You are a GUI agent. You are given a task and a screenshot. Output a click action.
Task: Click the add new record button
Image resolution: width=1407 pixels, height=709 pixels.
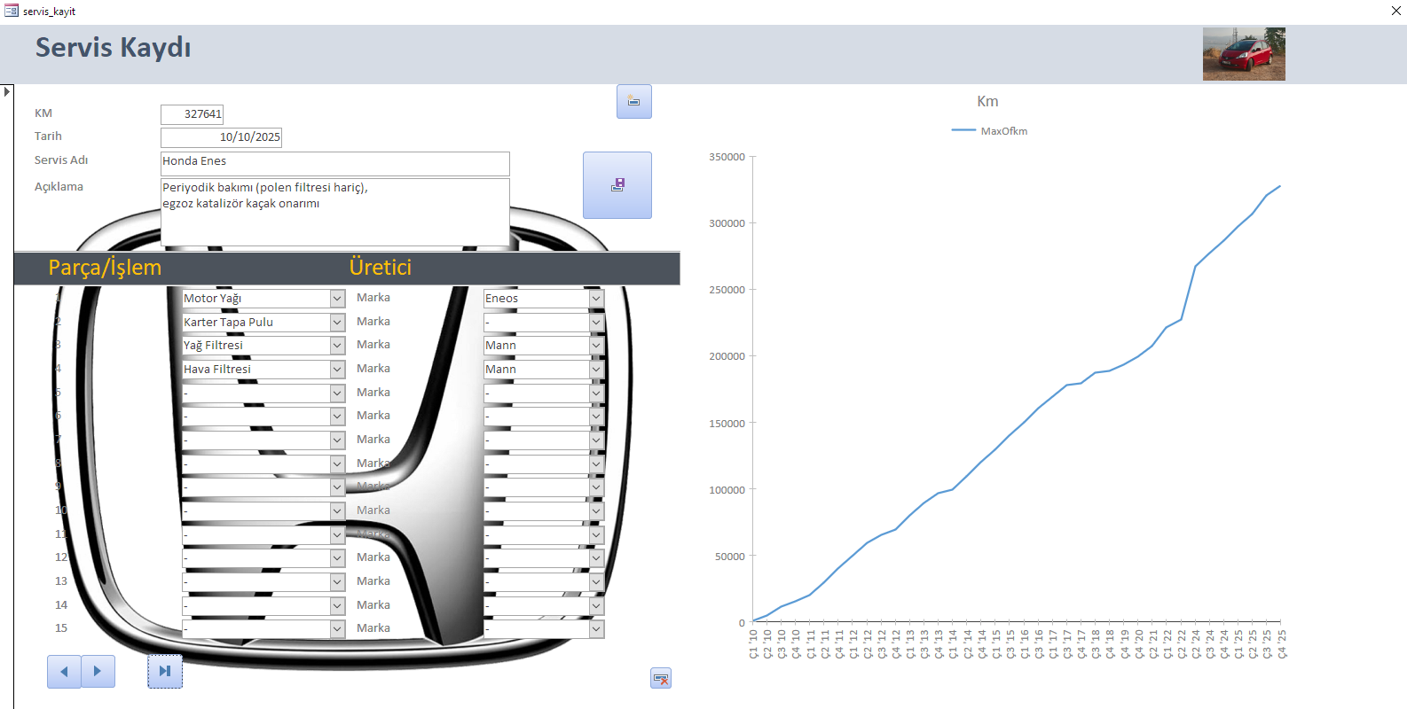(633, 102)
